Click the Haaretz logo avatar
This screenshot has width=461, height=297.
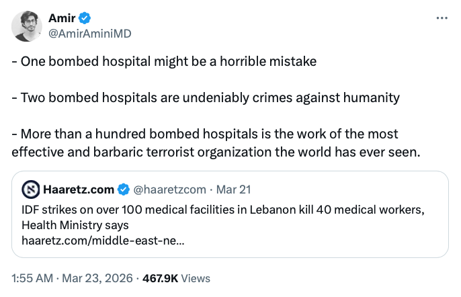[x=30, y=187]
